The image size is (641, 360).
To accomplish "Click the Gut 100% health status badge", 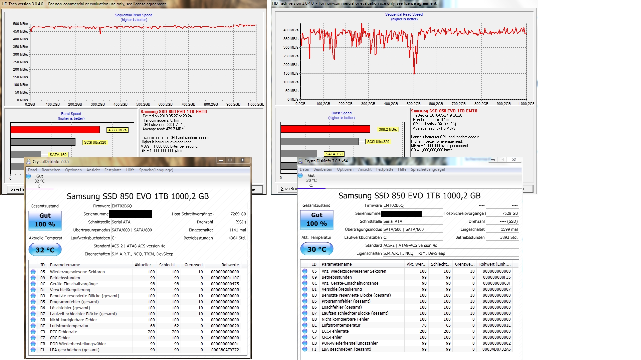I will click(45, 221).
